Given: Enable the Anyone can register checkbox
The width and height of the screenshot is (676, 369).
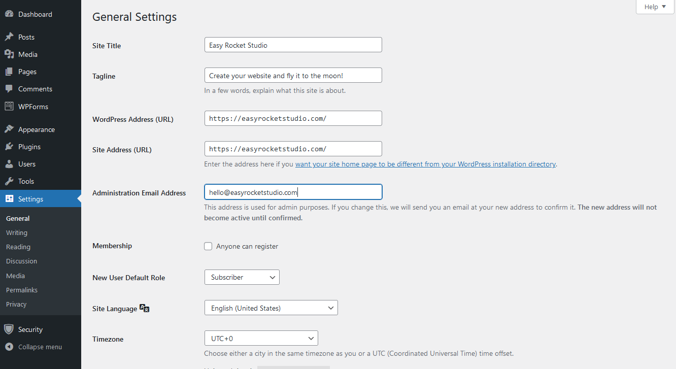Looking at the screenshot, I should pyautogui.click(x=208, y=246).
